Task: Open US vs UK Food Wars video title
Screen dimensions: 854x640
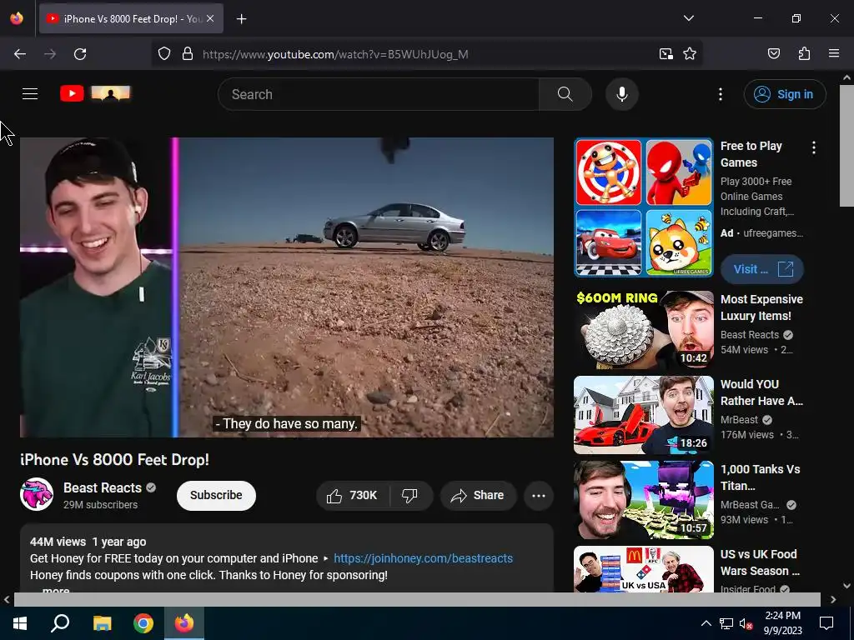Action: (760, 562)
